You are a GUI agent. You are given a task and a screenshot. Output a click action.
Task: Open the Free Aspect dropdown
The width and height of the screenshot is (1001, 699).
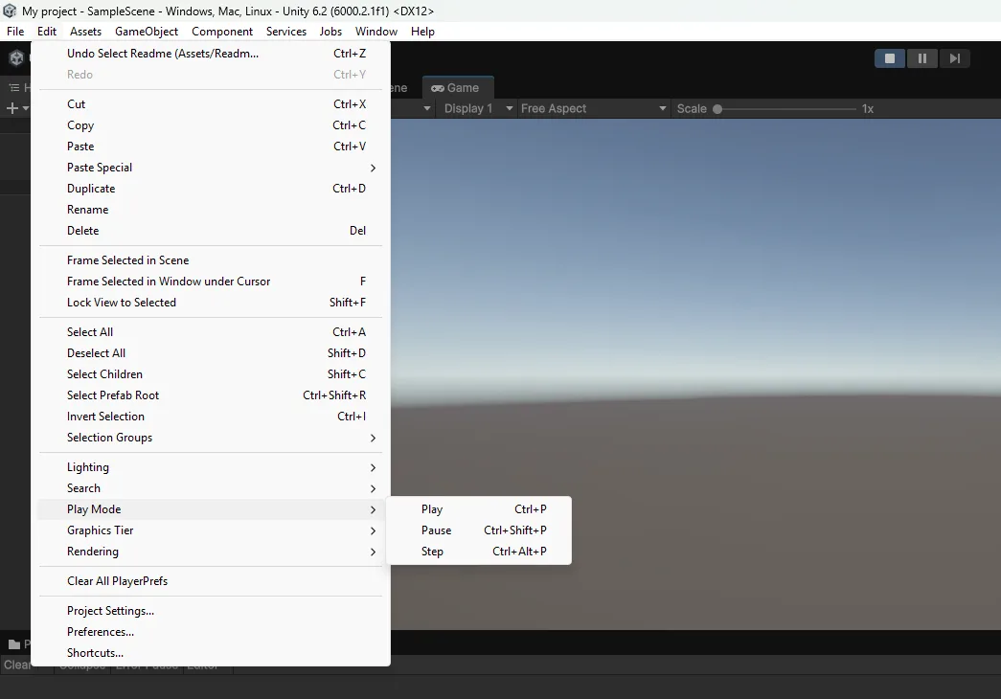(592, 108)
